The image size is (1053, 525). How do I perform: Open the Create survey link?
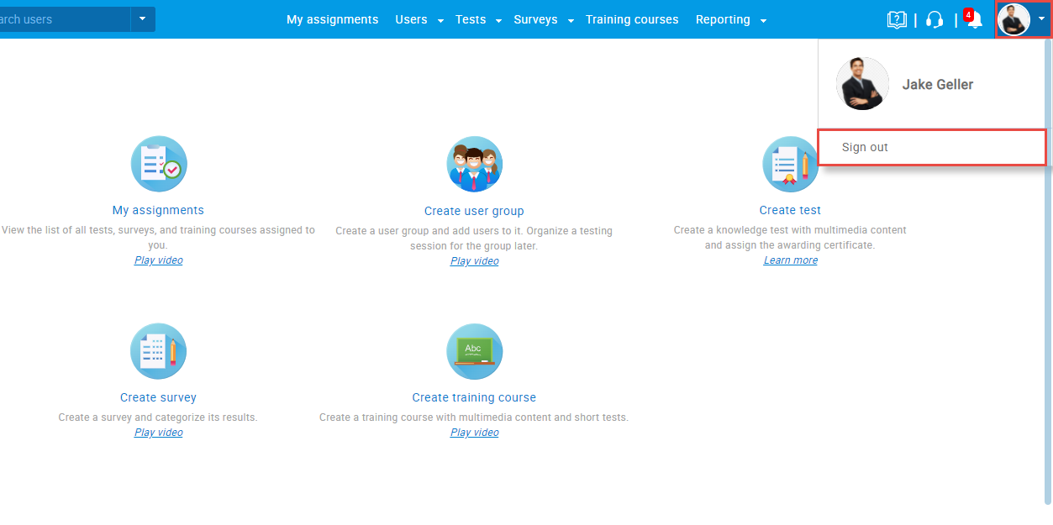click(158, 397)
